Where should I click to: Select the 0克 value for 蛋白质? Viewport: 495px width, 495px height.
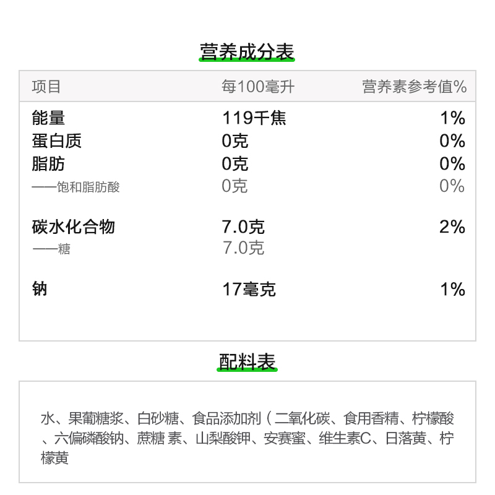point(235,141)
